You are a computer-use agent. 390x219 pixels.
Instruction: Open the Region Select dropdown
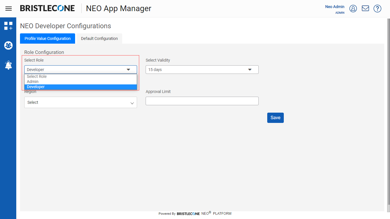[81, 102]
